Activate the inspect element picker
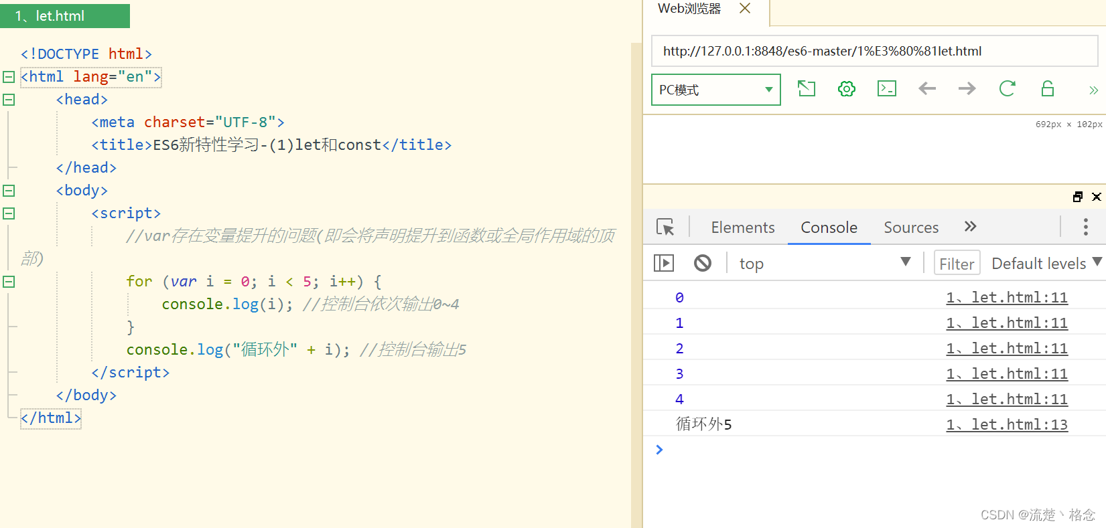 (665, 228)
